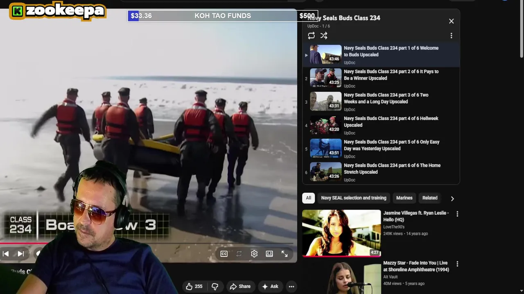Click the Ask button
The image size is (524, 294).
coord(270,287)
